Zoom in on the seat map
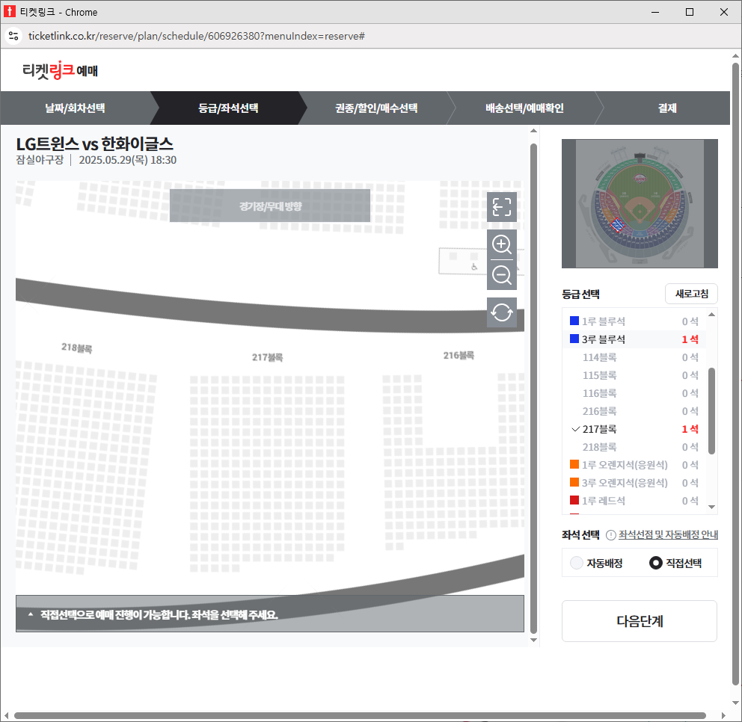 [x=502, y=244]
